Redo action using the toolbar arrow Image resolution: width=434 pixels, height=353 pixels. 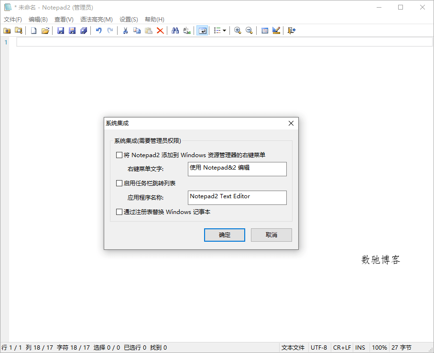point(110,31)
